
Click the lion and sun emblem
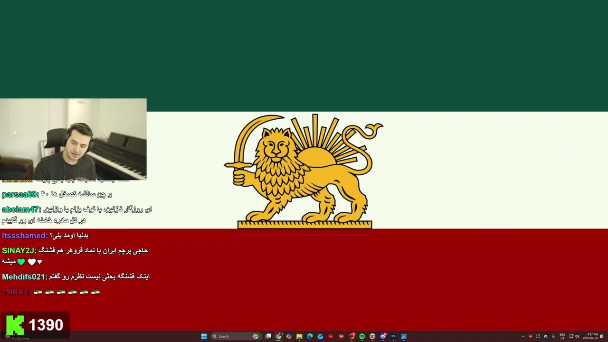[304, 171]
